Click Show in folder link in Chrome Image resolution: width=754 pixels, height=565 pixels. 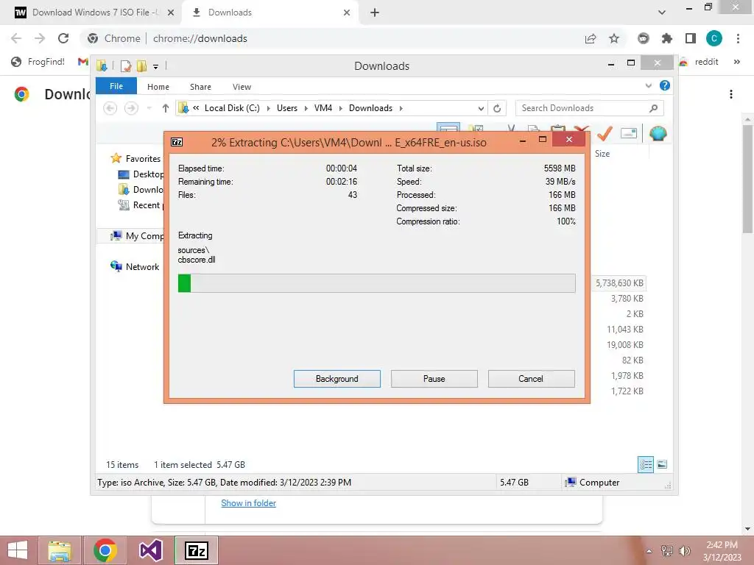pos(249,503)
